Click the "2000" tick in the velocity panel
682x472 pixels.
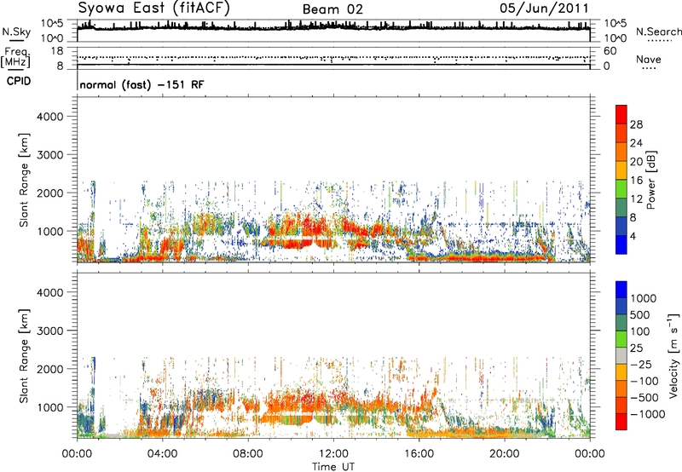(50, 369)
